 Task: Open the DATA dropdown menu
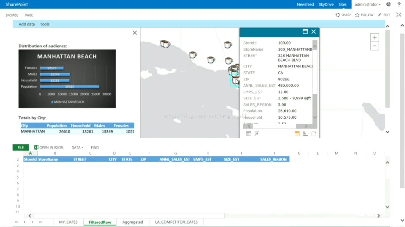pos(77,147)
